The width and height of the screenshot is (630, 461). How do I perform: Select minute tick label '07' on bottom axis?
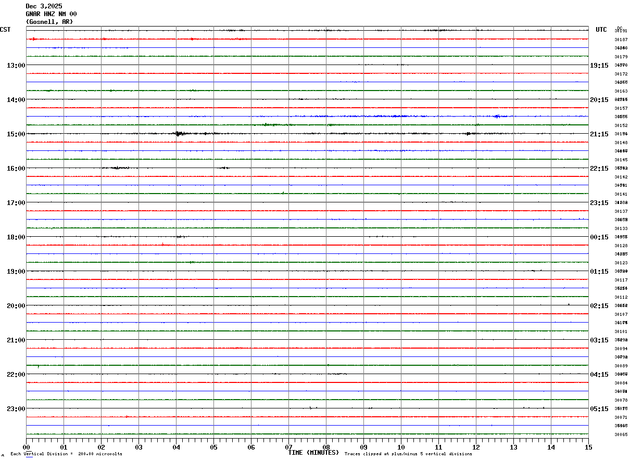tap(289, 447)
